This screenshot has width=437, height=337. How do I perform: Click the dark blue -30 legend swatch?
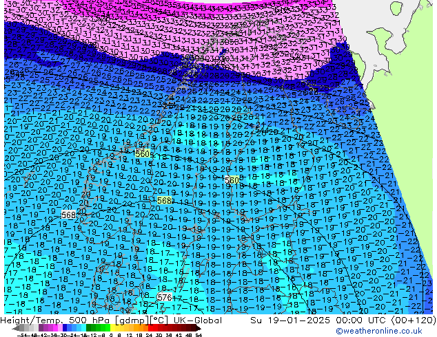pos(65,327)
